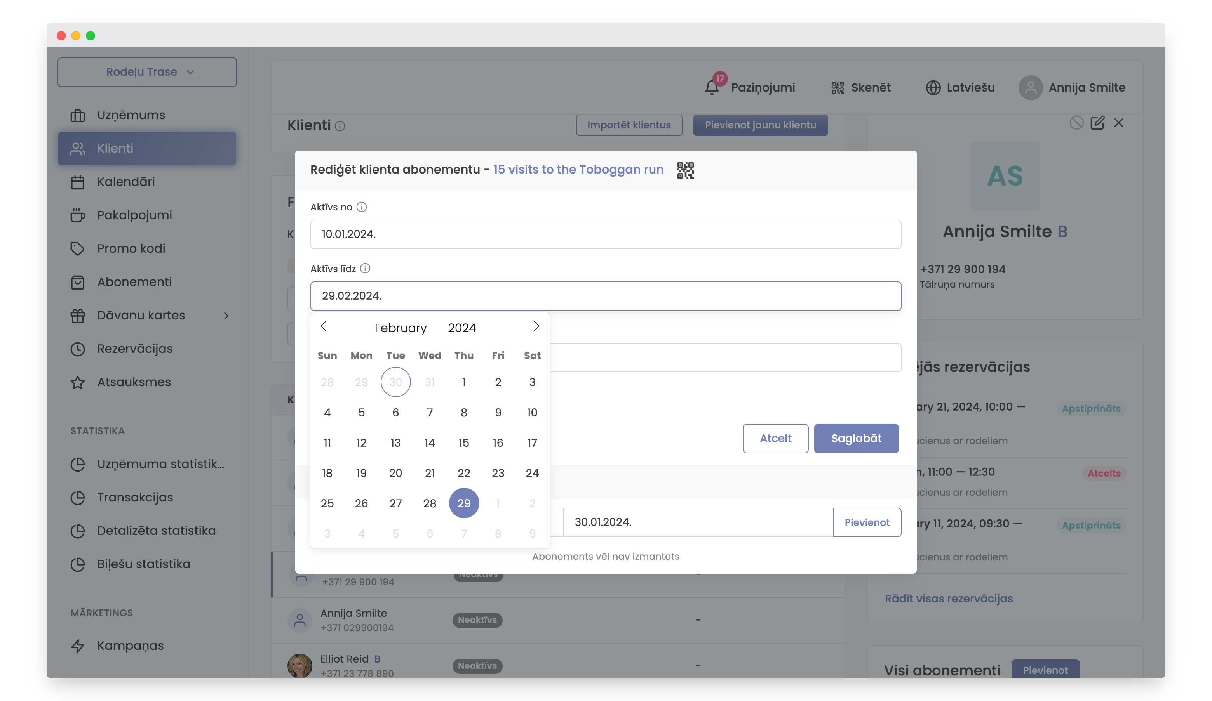Open Rādīt visas rezervācijas link
1212x701 pixels.
[949, 599]
